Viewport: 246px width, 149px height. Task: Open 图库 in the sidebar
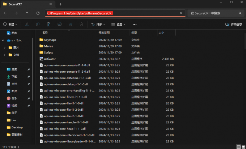(12, 33)
